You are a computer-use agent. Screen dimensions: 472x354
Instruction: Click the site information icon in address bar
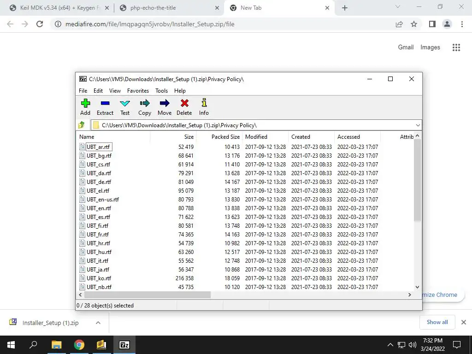pyautogui.click(x=58, y=24)
